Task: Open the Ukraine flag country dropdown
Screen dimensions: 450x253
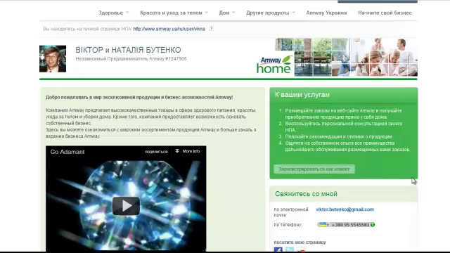Action: tap(323, 225)
